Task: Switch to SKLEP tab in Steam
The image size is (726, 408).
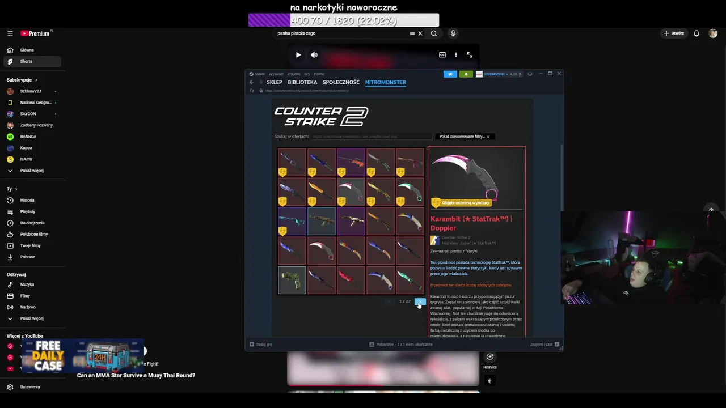Action: [275, 82]
